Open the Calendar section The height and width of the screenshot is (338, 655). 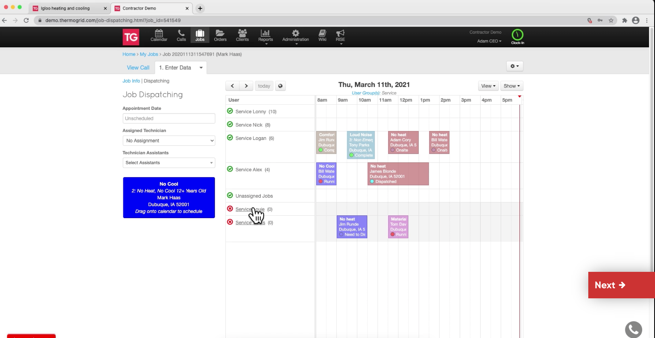[x=159, y=36]
